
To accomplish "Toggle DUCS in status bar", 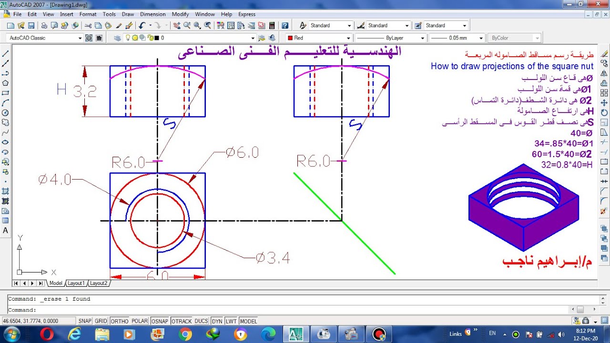I will point(201,321).
